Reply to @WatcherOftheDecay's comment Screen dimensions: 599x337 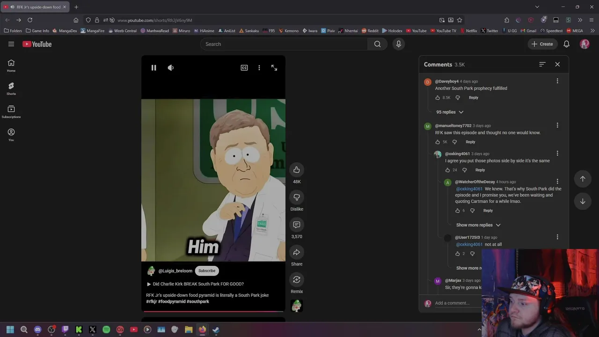(488, 211)
